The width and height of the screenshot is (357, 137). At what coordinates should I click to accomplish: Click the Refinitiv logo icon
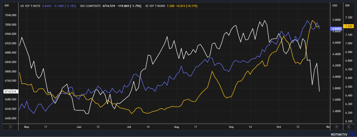[x=352, y=134]
